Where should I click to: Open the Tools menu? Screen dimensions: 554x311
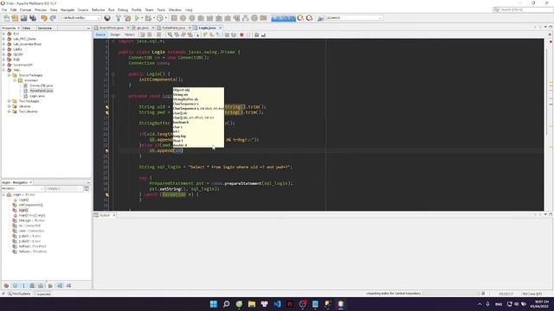click(x=161, y=10)
